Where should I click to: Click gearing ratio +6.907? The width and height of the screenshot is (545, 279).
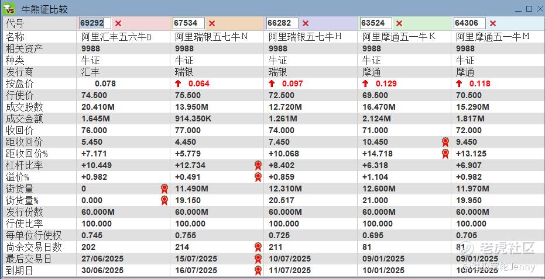click(468, 165)
